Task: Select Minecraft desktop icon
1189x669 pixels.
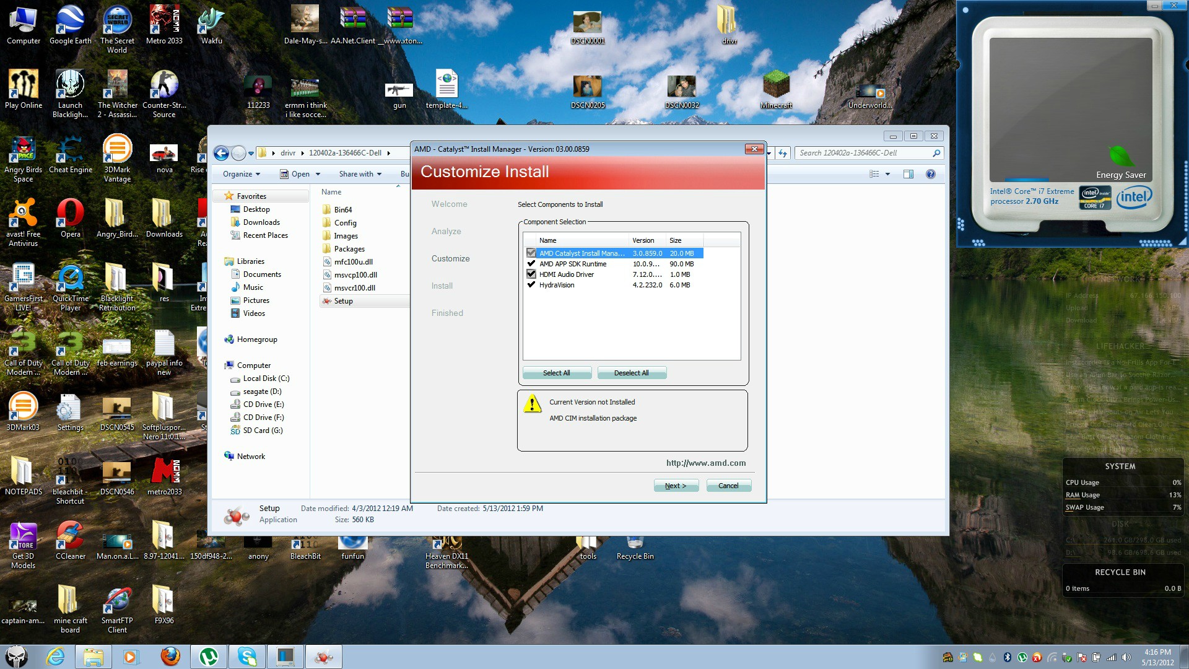Action: point(776,90)
